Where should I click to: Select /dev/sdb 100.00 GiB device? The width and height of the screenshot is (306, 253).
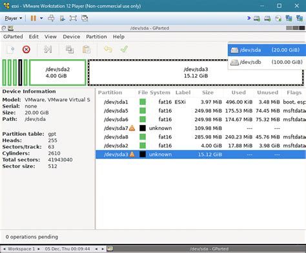point(267,62)
